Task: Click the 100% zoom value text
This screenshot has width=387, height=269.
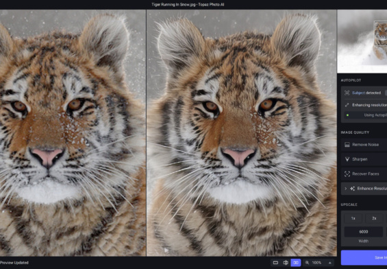Action: click(316, 263)
